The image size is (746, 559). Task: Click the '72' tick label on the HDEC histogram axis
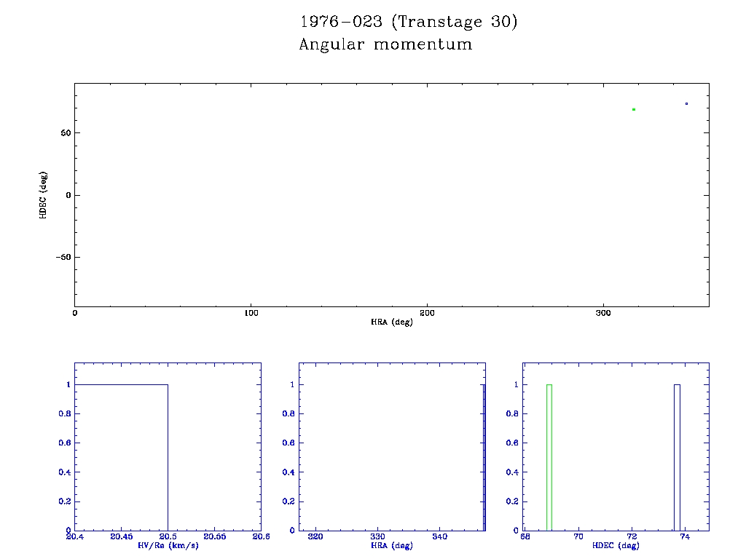tap(632, 536)
